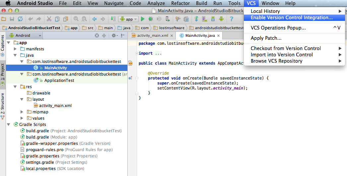Click the Synchronize refresh icon in toolbar
Viewport: 347px width, 176px height.
click(x=20, y=19)
